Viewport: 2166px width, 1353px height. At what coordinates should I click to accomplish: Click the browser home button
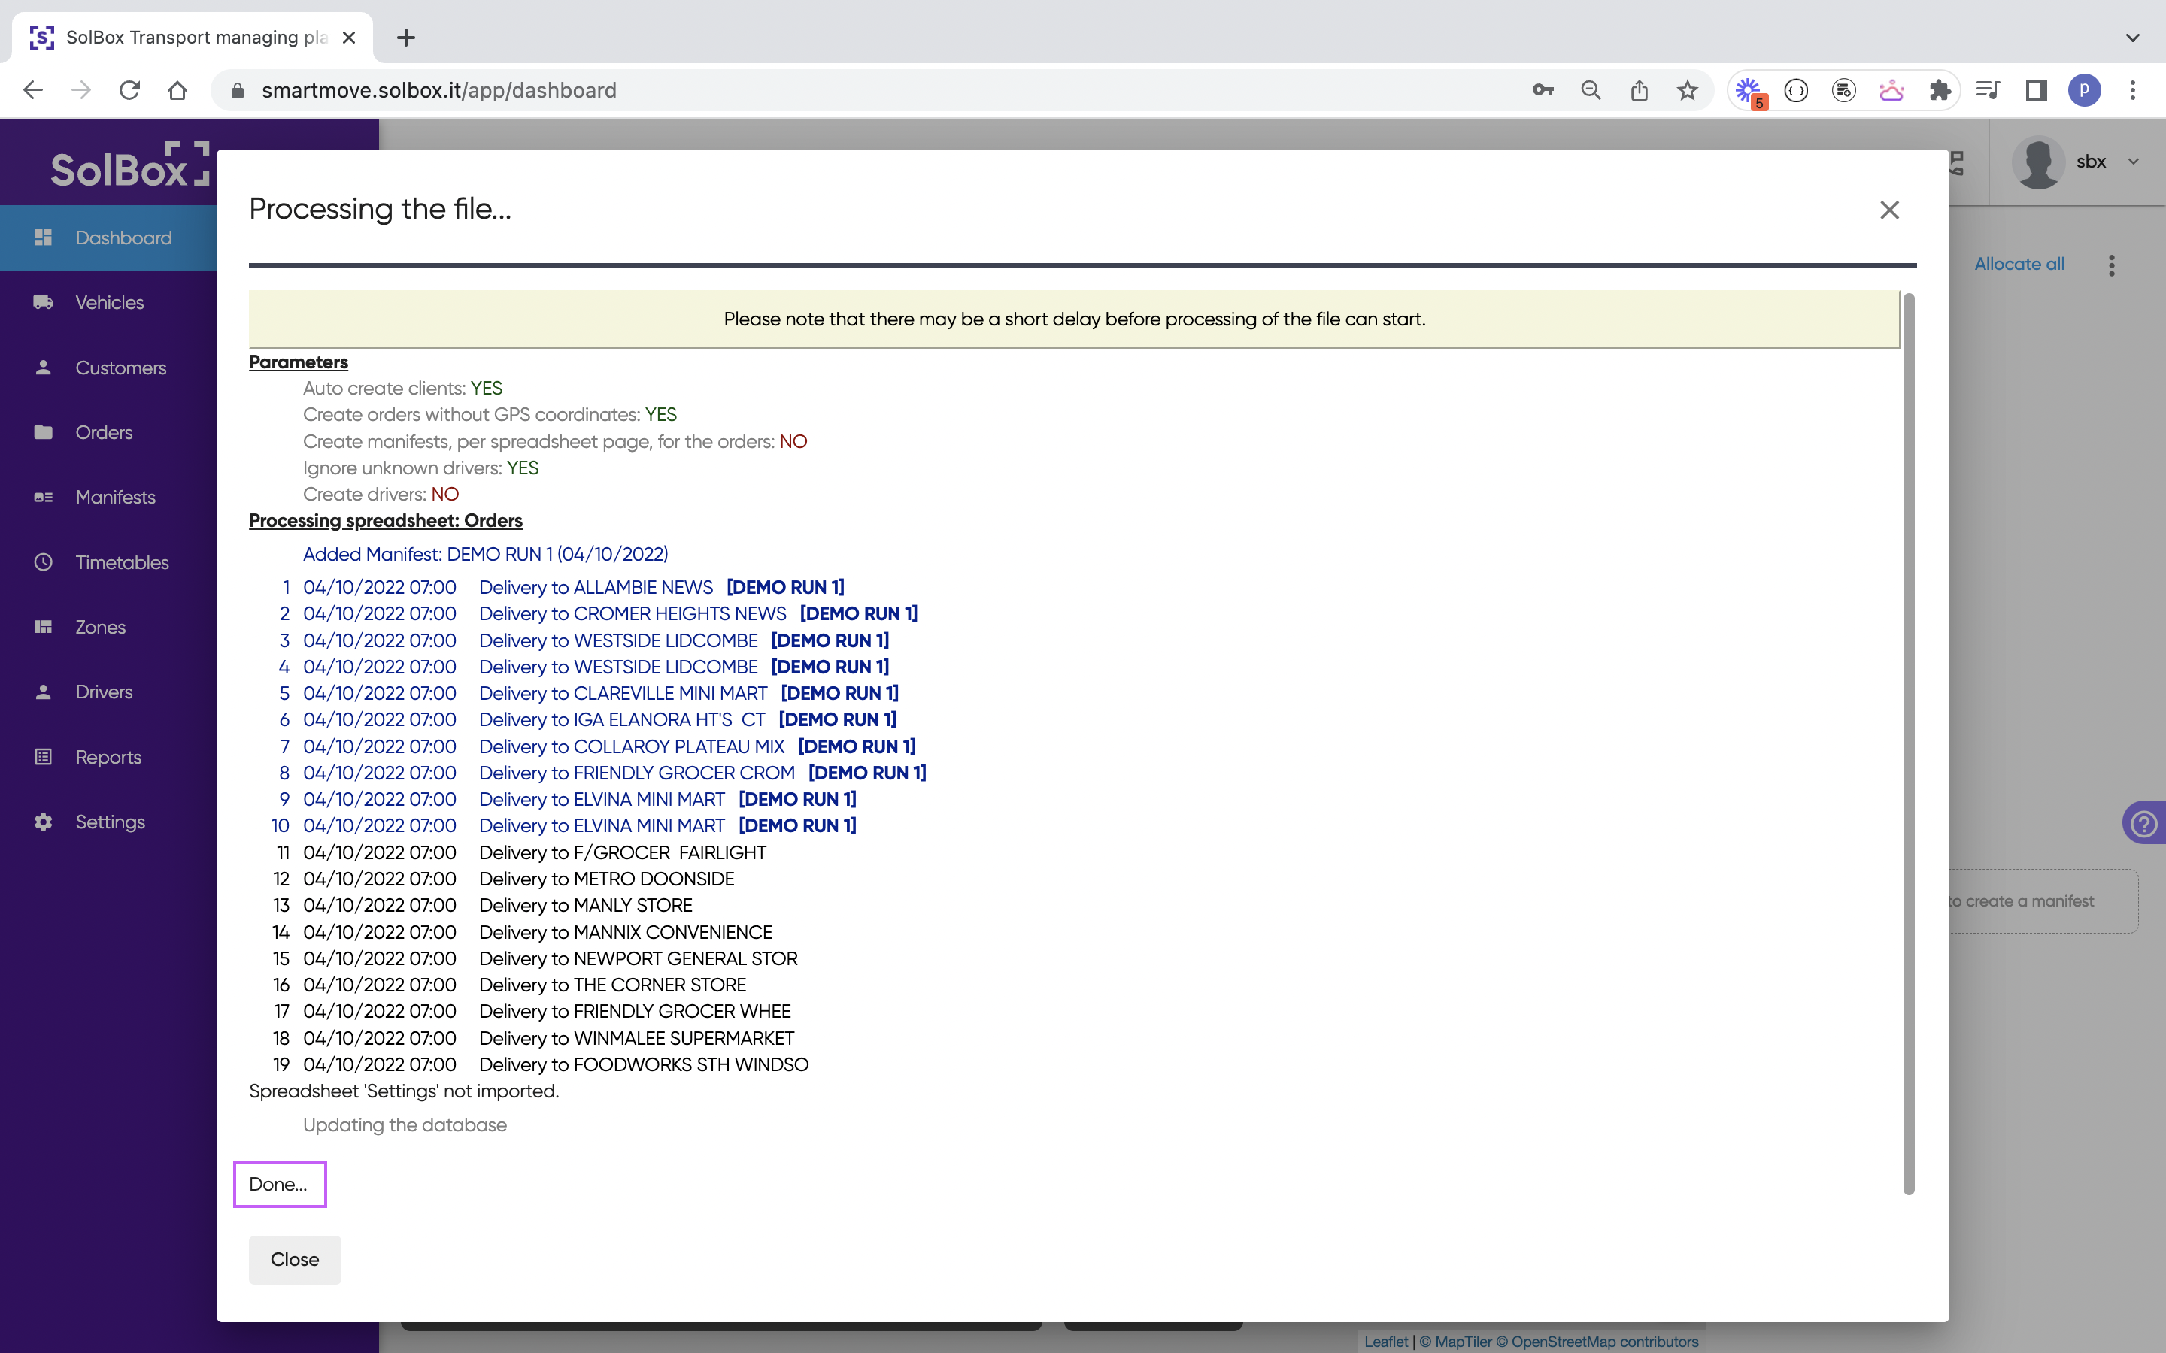(x=177, y=90)
